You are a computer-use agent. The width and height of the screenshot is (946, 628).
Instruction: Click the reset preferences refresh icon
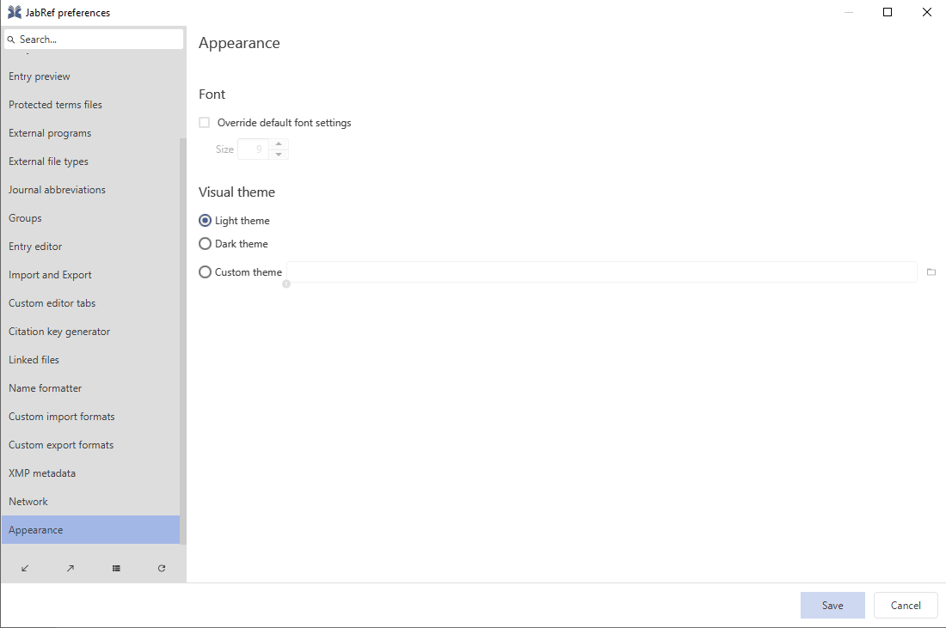(x=162, y=568)
